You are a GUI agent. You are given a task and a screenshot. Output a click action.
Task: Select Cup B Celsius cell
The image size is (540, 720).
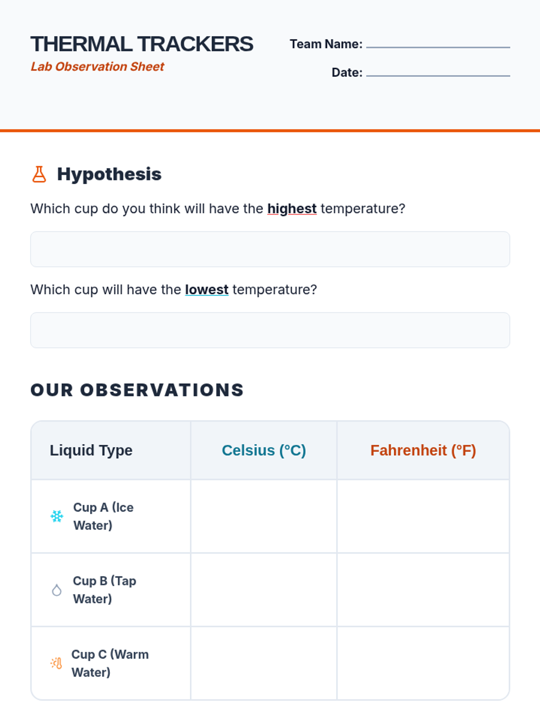[x=264, y=590]
